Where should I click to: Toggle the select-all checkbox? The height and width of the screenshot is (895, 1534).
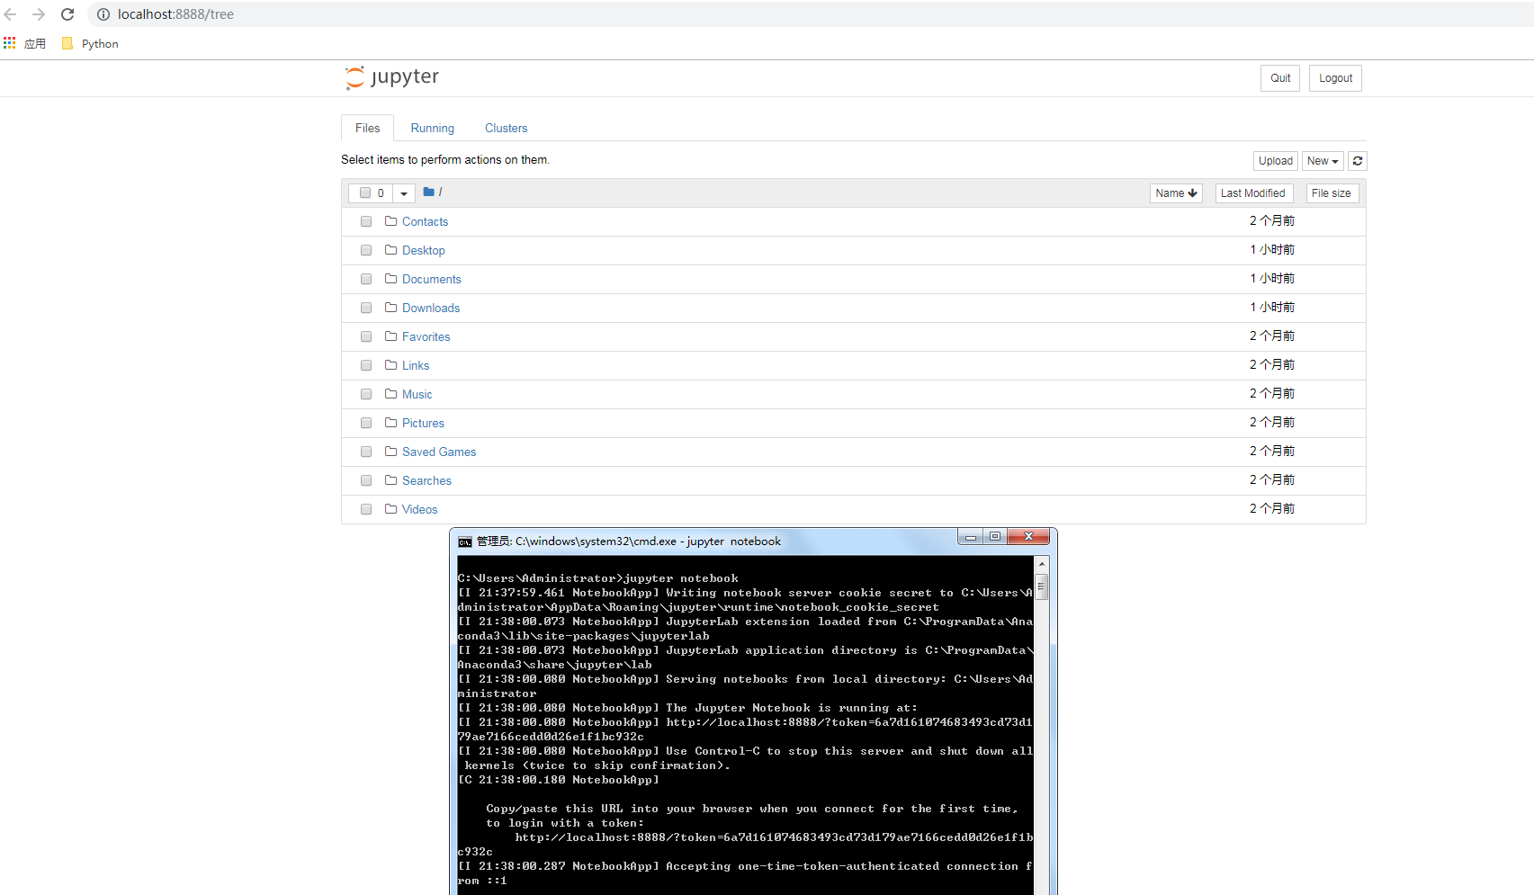tap(365, 192)
